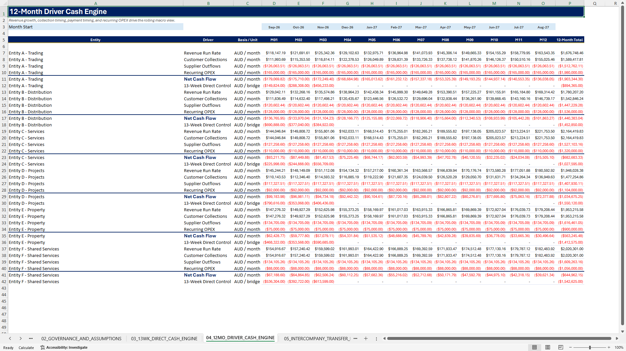Viewport: 626px width, 351px height.
Task: Open 05_INTERCOMPANY_TRANSFER sheet tab
Action: click(317, 339)
